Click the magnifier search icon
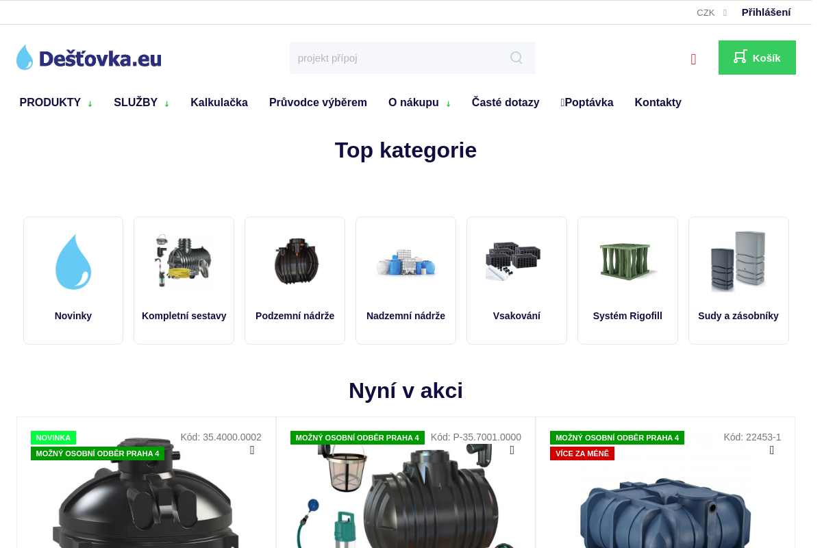 pos(516,58)
